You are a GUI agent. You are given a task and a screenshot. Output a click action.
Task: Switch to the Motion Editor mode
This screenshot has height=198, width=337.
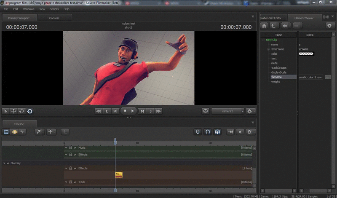coord(14,132)
